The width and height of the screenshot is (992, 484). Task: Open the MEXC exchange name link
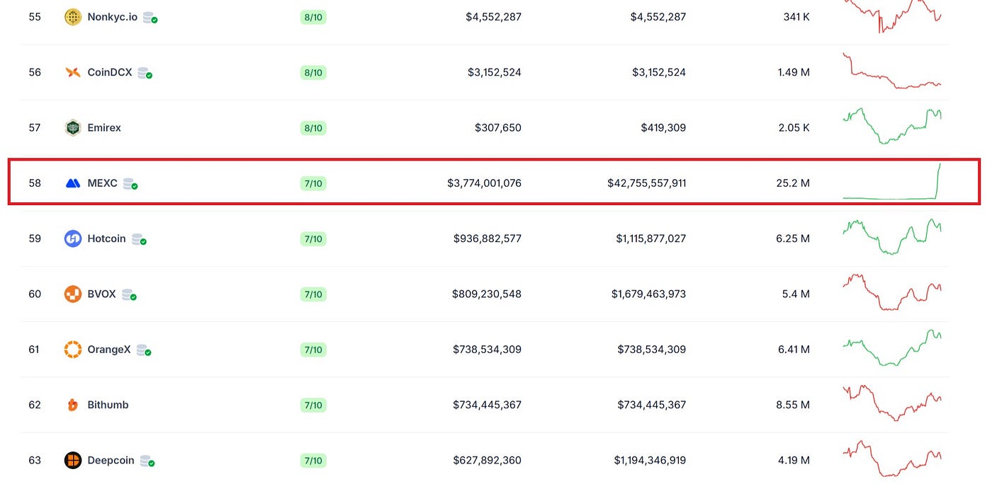(103, 183)
